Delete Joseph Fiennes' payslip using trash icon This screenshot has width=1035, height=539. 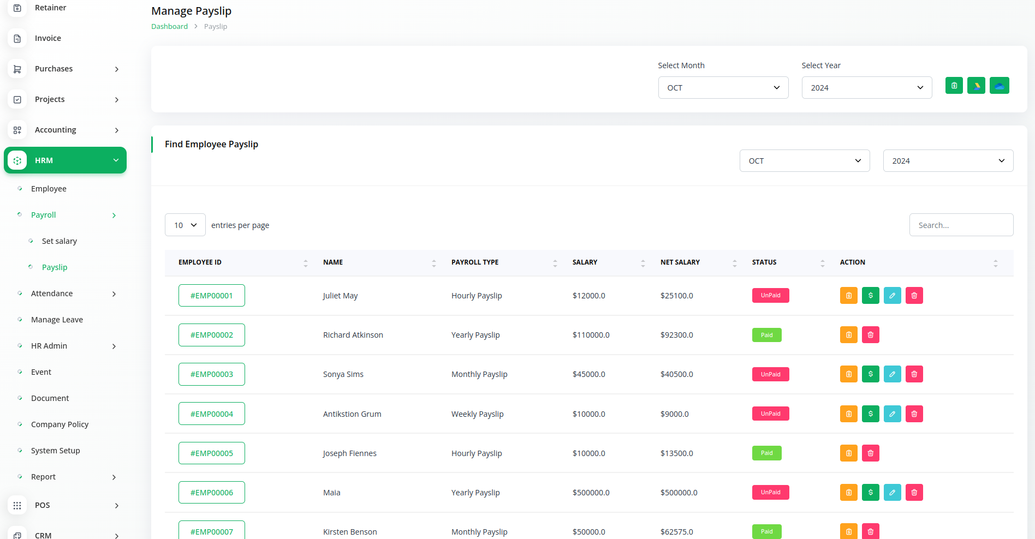pyautogui.click(x=870, y=453)
